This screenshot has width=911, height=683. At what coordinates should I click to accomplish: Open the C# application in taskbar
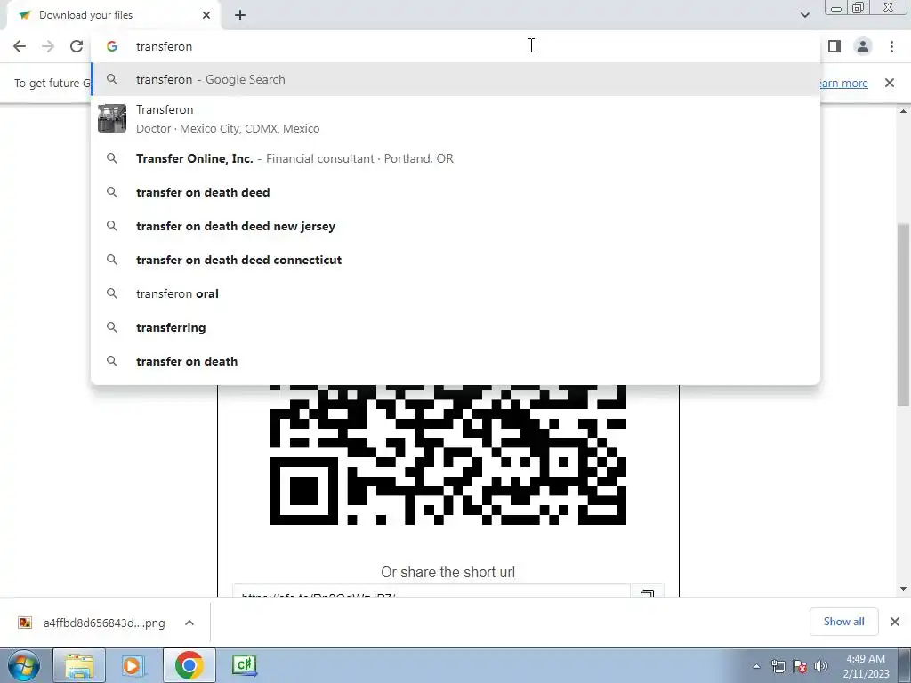click(x=244, y=665)
